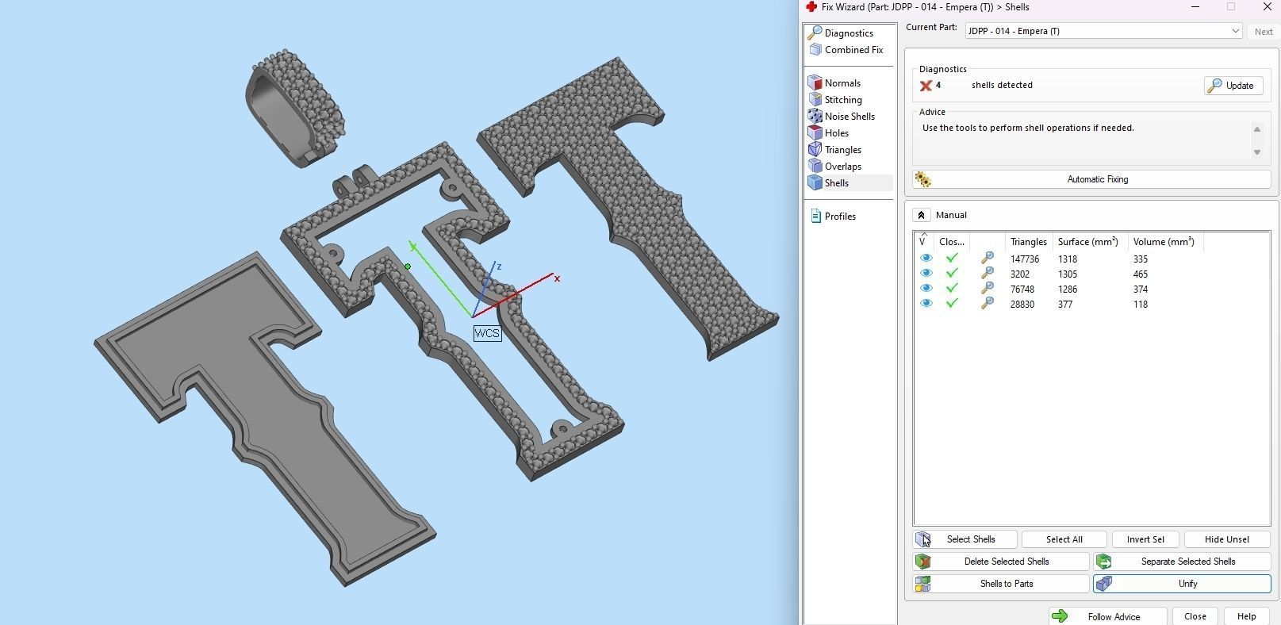Click the gears icon on Automatic Fixing
This screenshot has width=1281, height=625.
click(922, 179)
